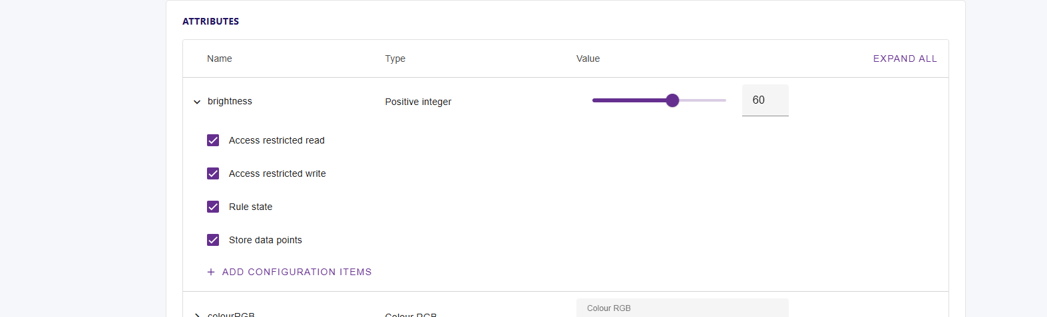Disable the Rule state checkbox
This screenshot has width=1047, height=317.
(x=213, y=207)
